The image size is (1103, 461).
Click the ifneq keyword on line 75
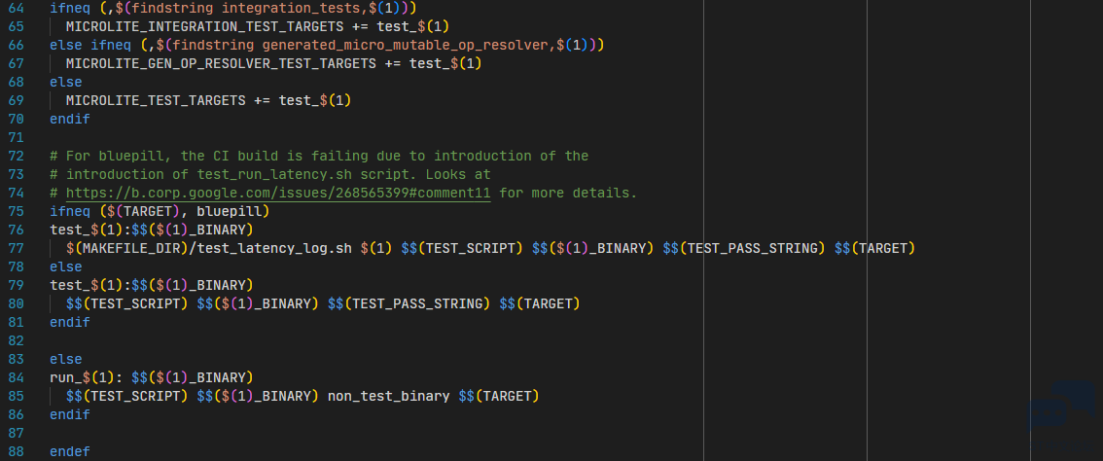point(70,211)
